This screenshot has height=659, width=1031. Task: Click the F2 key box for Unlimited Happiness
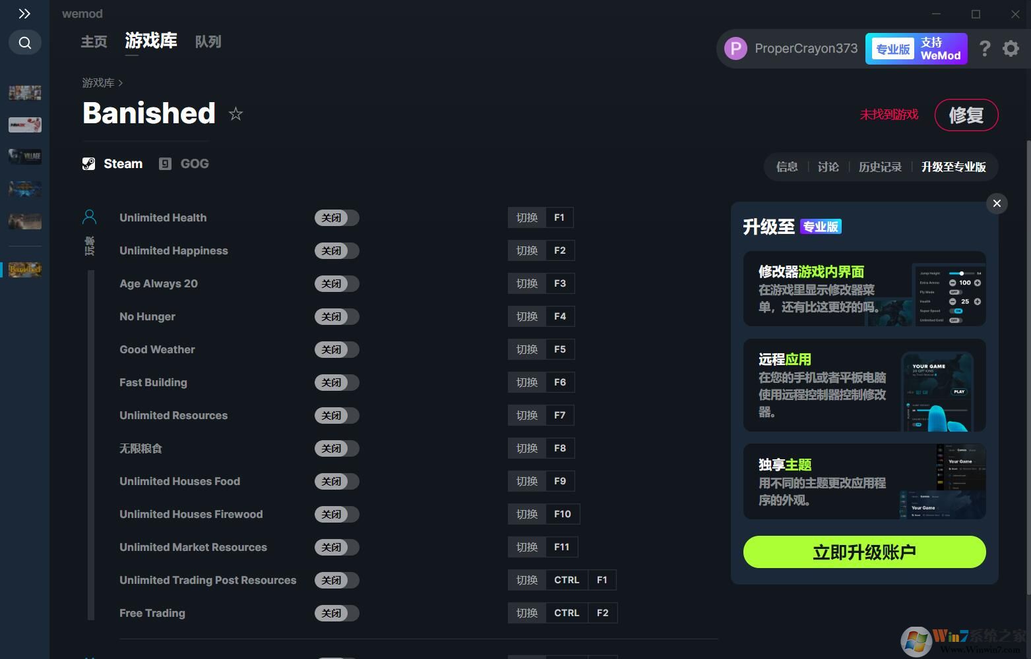coord(560,250)
